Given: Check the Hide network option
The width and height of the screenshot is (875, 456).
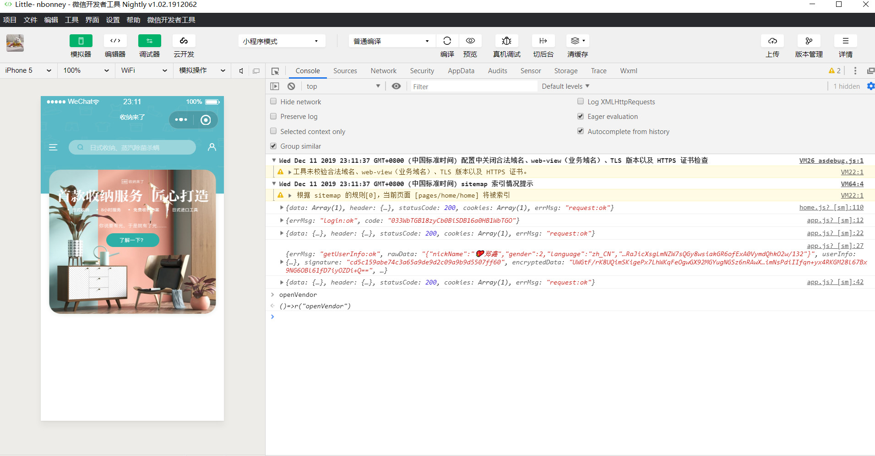Looking at the screenshot, I should [273, 102].
